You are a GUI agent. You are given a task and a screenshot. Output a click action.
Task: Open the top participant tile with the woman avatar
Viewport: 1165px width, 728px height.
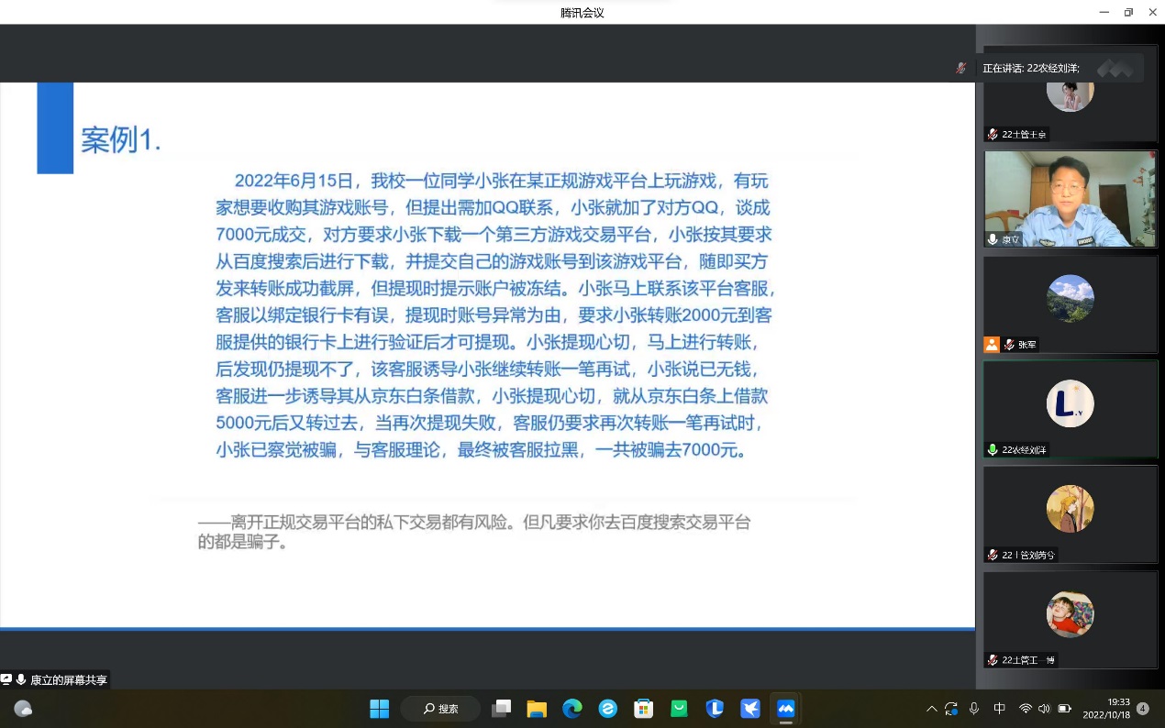click(x=1071, y=94)
